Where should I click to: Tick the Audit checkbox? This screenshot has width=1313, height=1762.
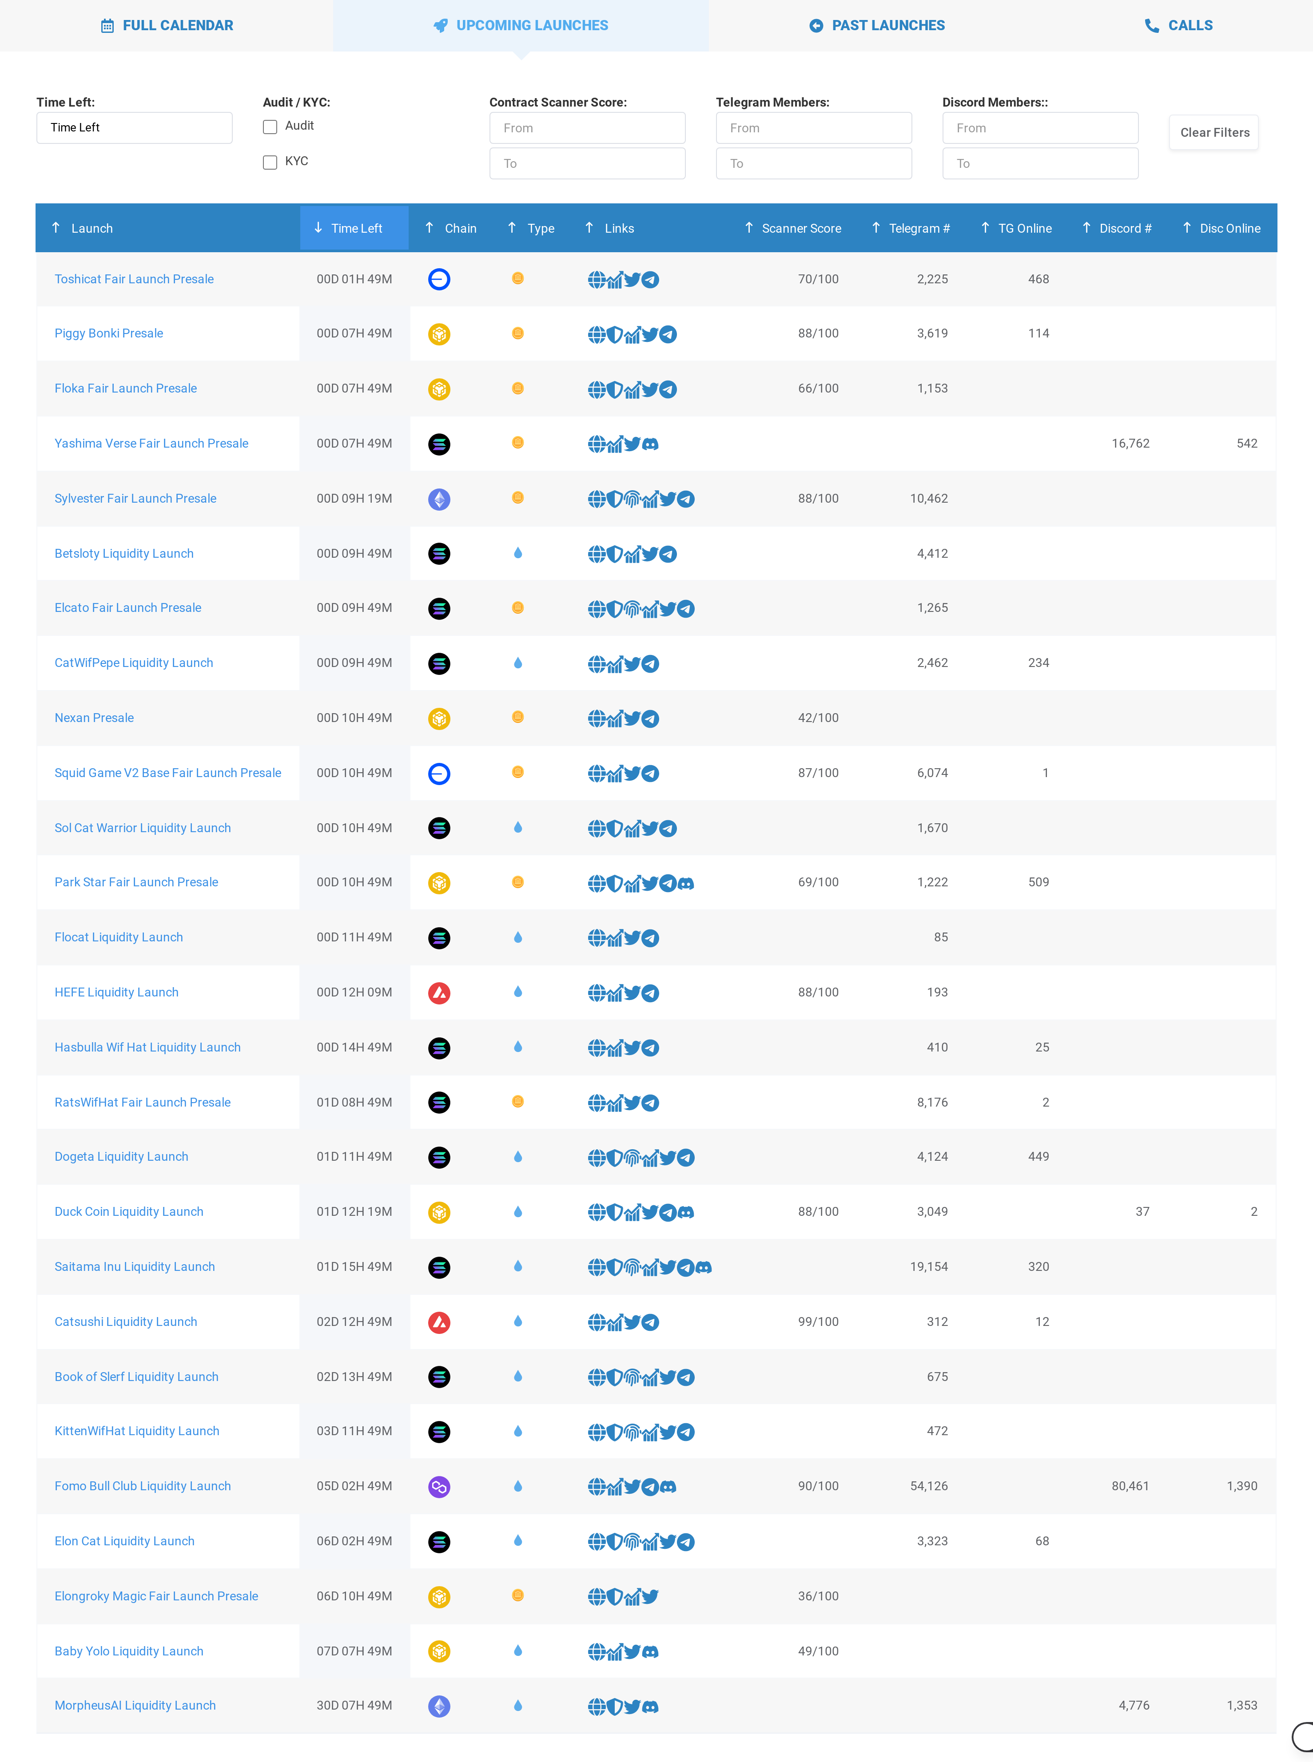pyautogui.click(x=270, y=127)
